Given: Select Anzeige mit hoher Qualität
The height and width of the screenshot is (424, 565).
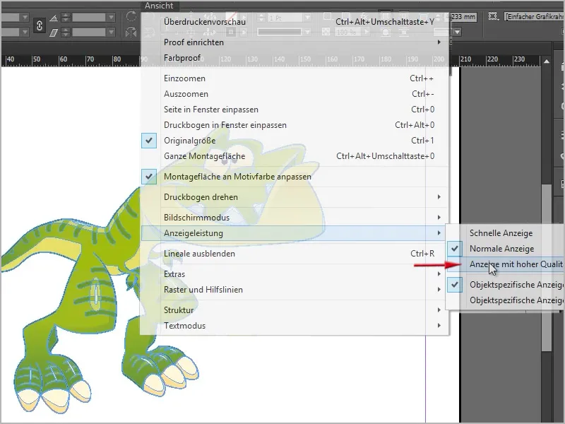Looking at the screenshot, I should click(505, 264).
